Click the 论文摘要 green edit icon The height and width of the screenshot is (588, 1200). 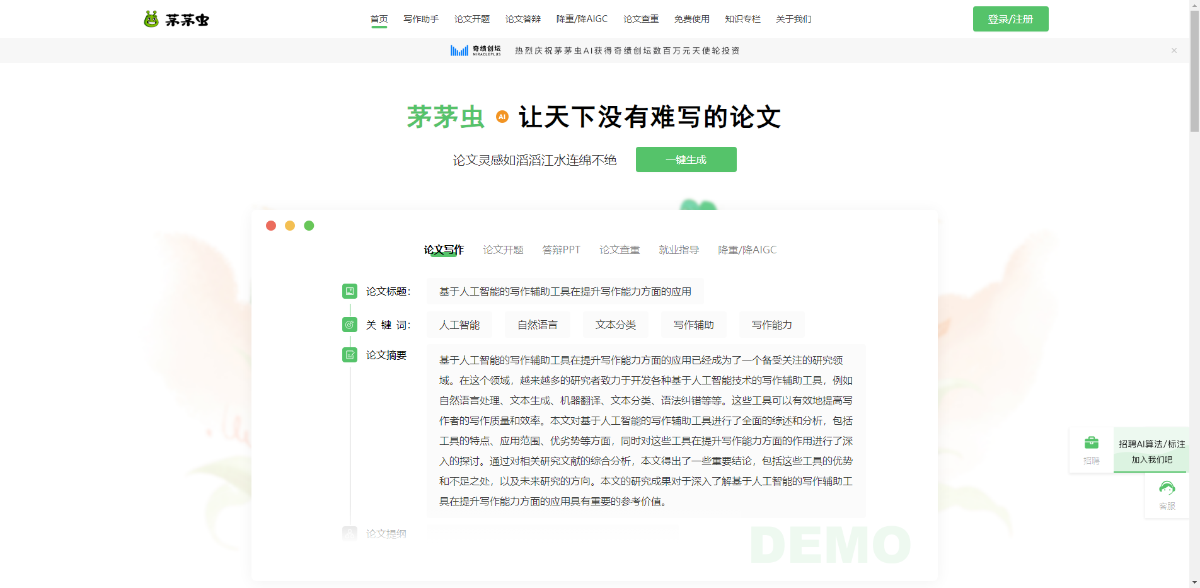tap(350, 355)
